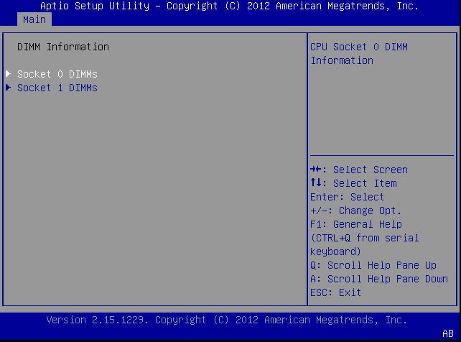The image size is (461, 342).
Task: Click the +/-: Change Opt. hint
Action: 355,211
